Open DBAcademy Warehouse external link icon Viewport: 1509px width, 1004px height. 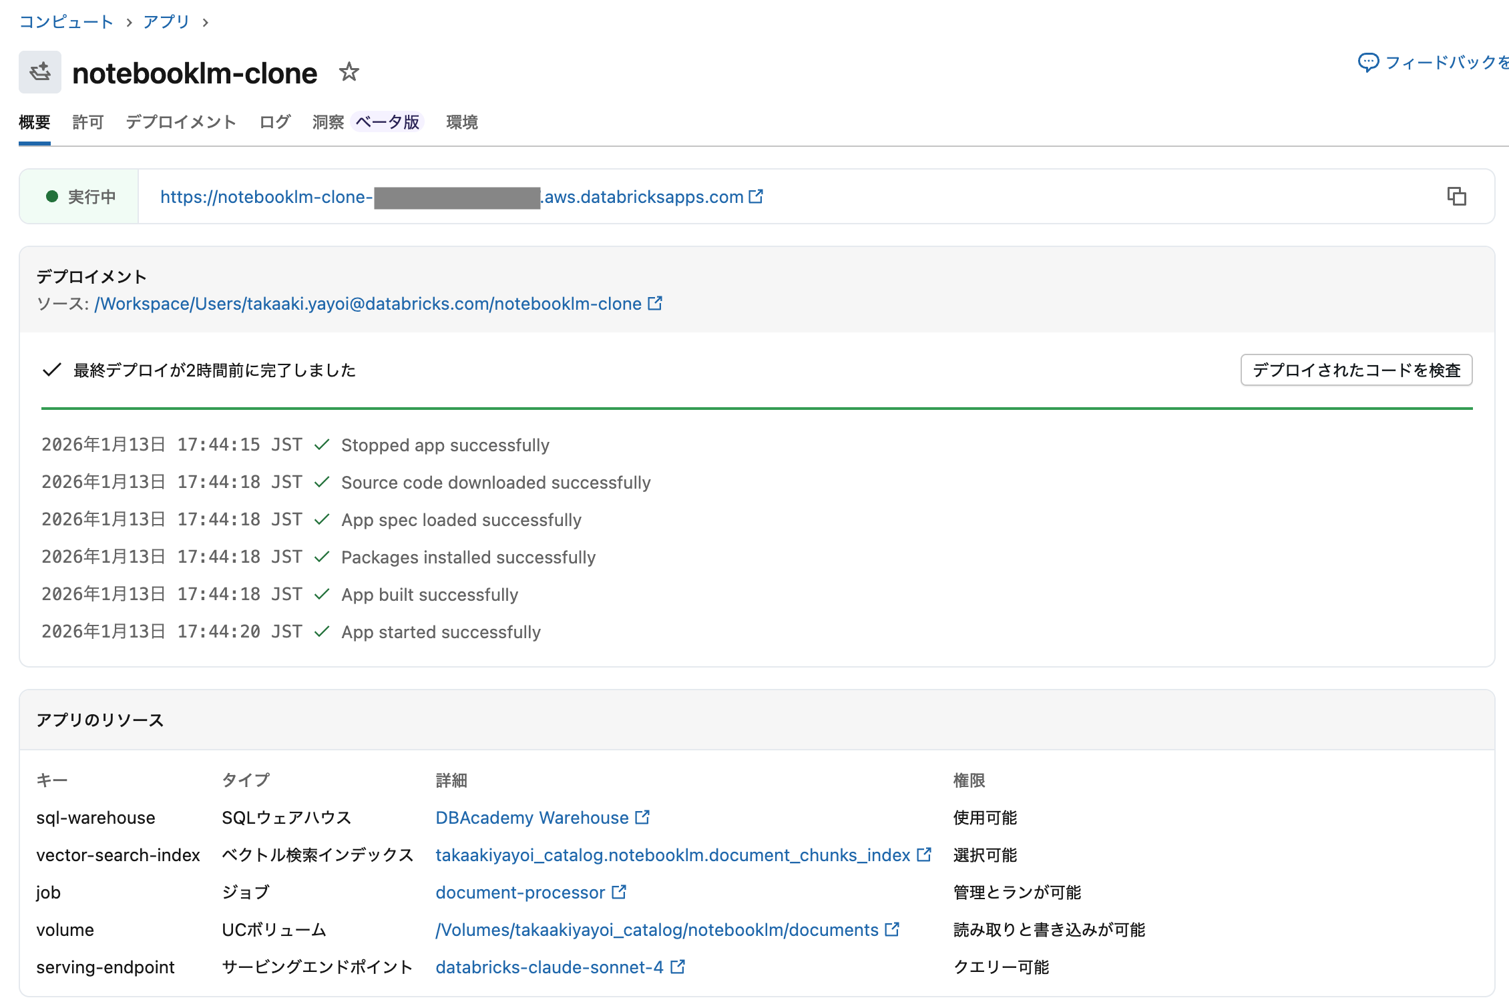pyautogui.click(x=642, y=817)
